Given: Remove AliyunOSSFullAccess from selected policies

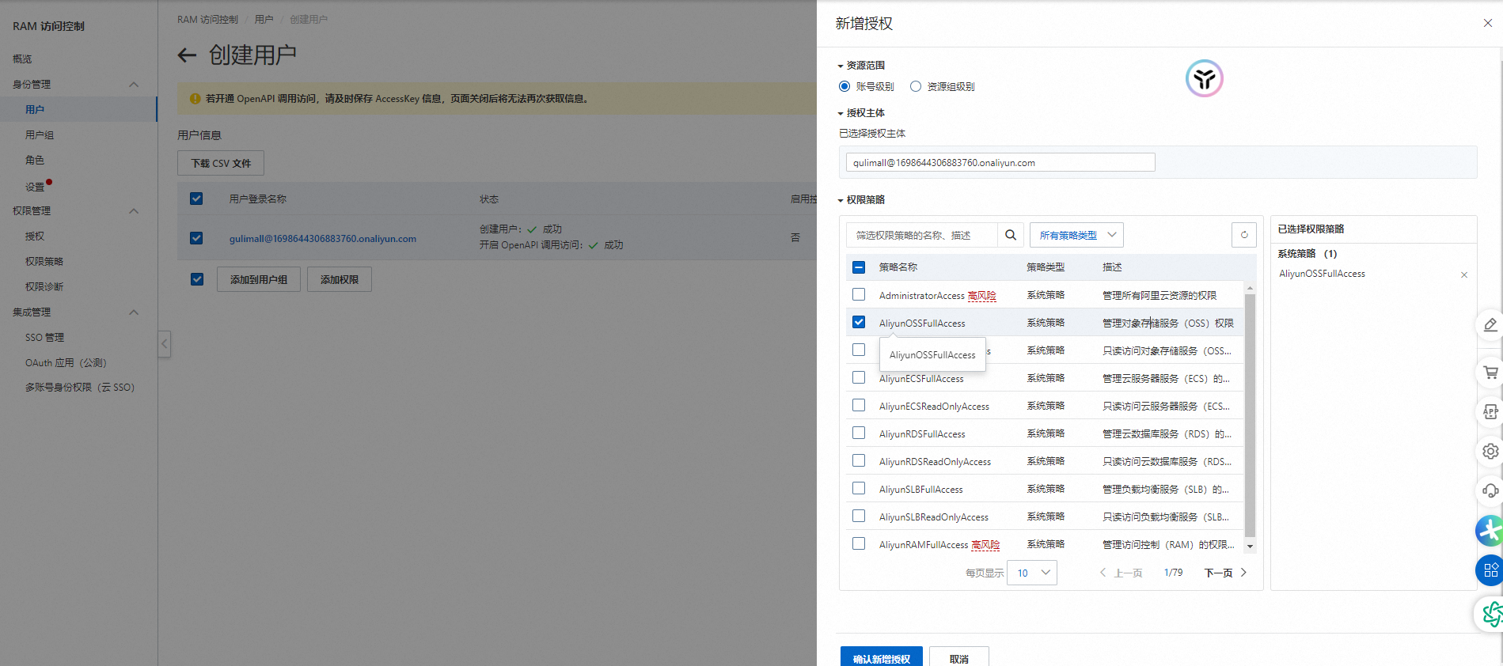Looking at the screenshot, I should (x=1463, y=274).
